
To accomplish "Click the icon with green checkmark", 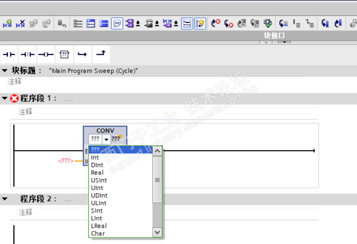I will [x=268, y=23].
